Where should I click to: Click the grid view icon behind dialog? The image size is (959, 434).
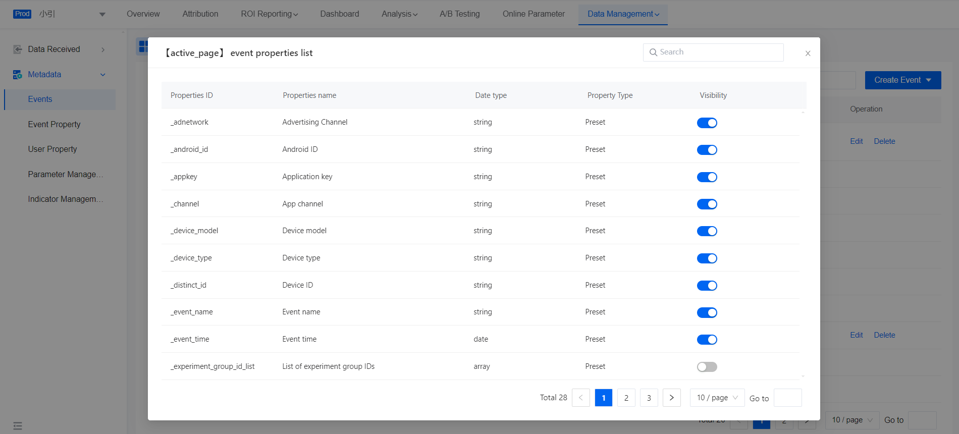(x=143, y=46)
